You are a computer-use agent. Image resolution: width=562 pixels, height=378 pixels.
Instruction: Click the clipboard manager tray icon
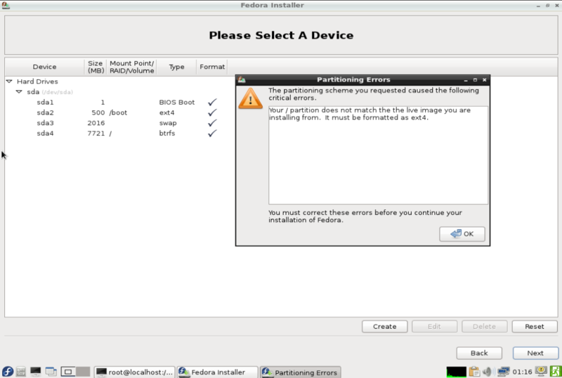click(x=474, y=372)
